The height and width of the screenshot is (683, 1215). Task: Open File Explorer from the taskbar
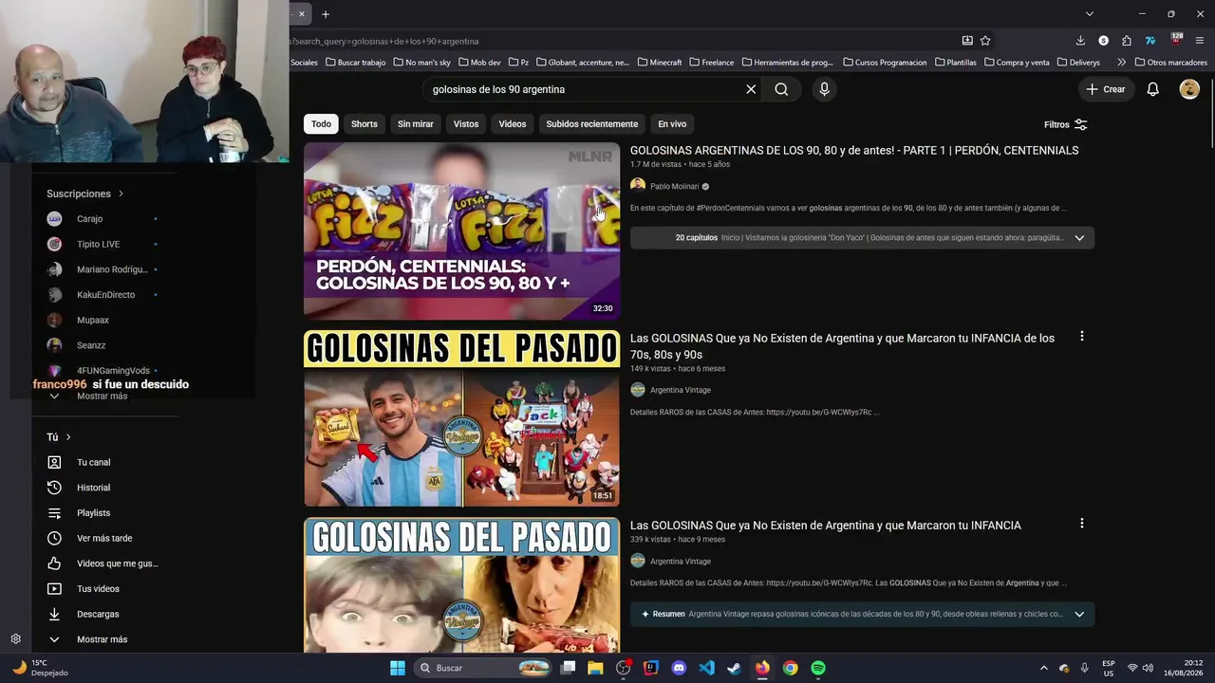tap(595, 668)
